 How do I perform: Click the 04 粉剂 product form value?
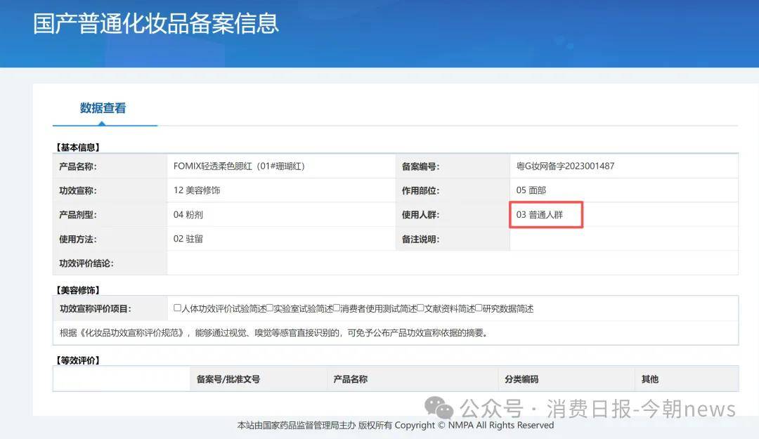188,215
